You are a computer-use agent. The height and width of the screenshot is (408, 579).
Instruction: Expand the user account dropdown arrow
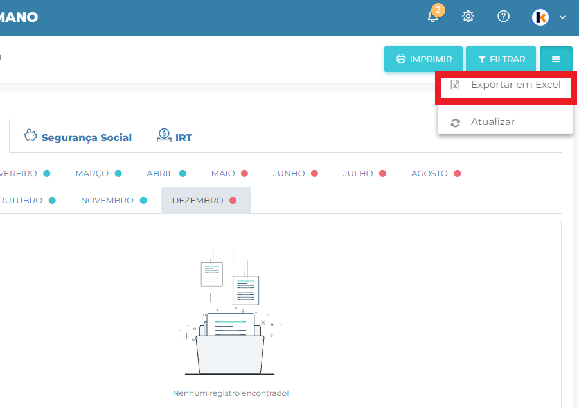coord(562,17)
